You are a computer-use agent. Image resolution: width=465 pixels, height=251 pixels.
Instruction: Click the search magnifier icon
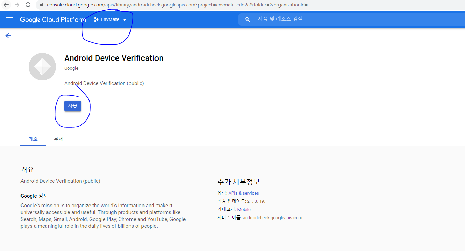pos(248,19)
